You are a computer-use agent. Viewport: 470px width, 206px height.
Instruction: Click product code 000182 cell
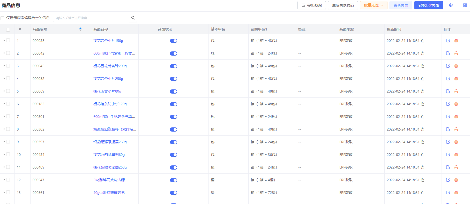(x=38, y=104)
